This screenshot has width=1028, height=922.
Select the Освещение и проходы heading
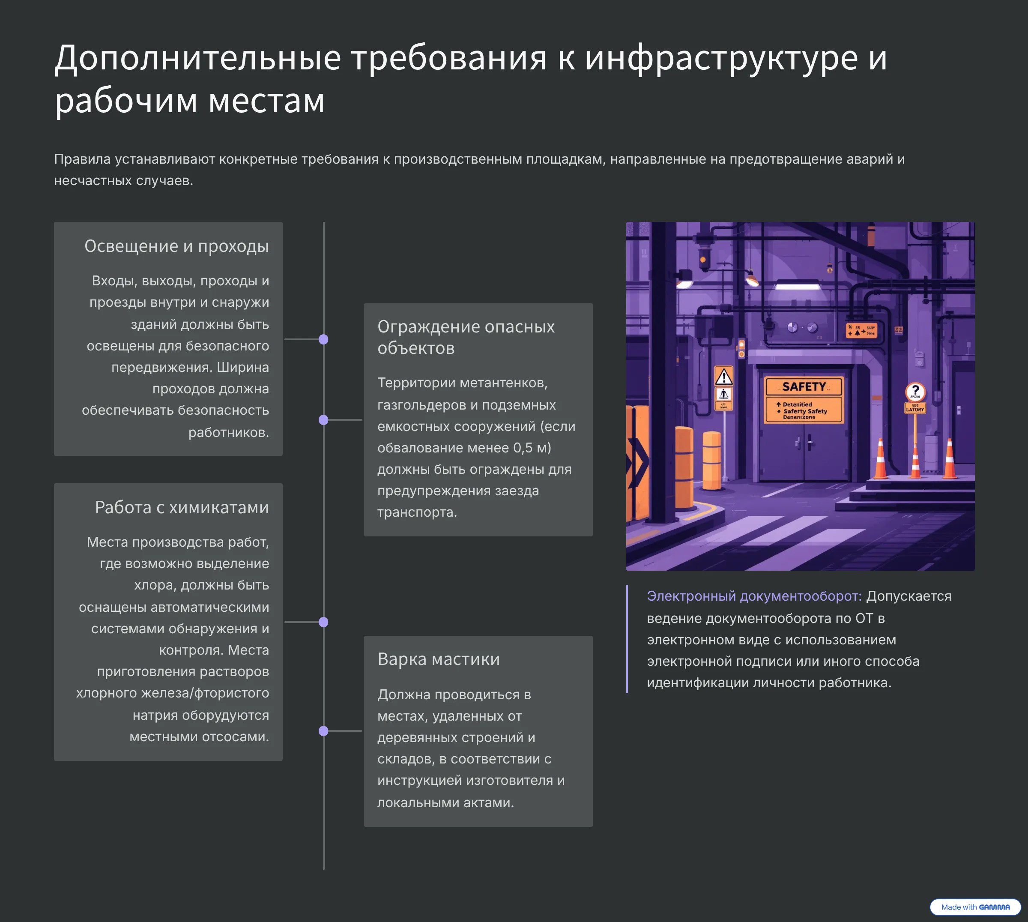(176, 246)
